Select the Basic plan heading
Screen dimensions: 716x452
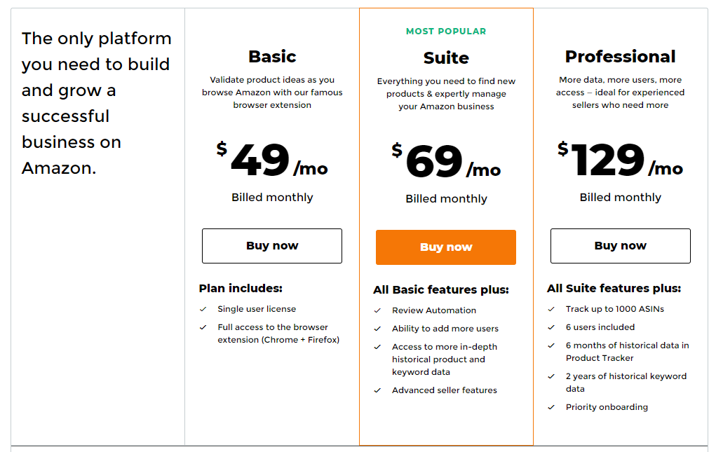pyautogui.click(x=272, y=57)
